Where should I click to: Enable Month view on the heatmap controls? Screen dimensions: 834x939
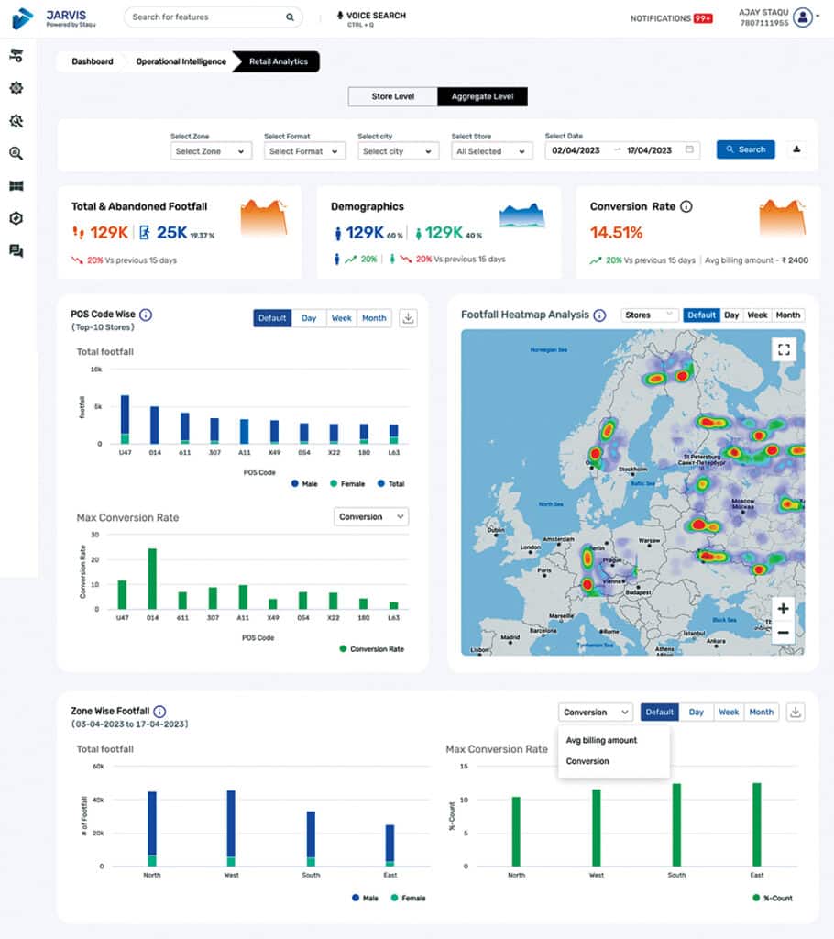point(788,315)
